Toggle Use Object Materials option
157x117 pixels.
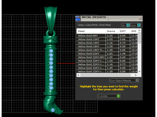coord(124,80)
